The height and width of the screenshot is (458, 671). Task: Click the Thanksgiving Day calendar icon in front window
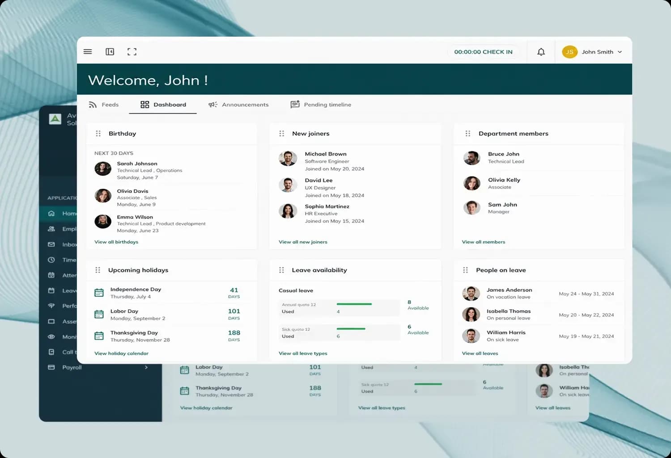(x=99, y=336)
